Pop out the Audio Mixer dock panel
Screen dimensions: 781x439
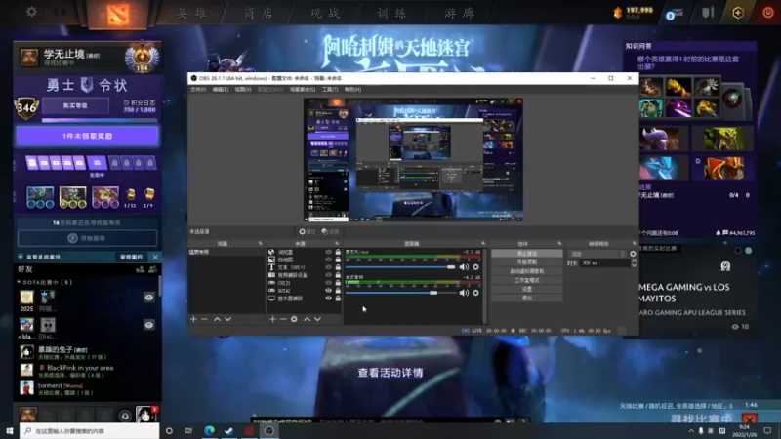(x=483, y=243)
